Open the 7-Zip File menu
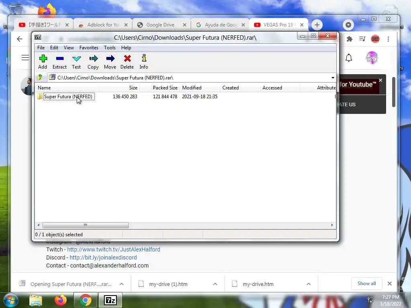Image resolution: width=411 pixels, height=308 pixels. tap(41, 48)
